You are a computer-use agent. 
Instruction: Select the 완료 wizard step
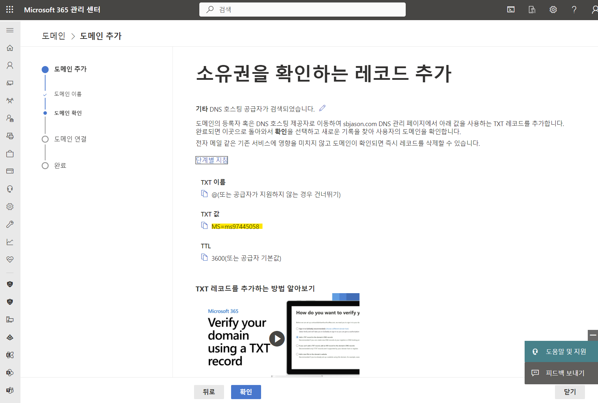[x=60, y=166]
